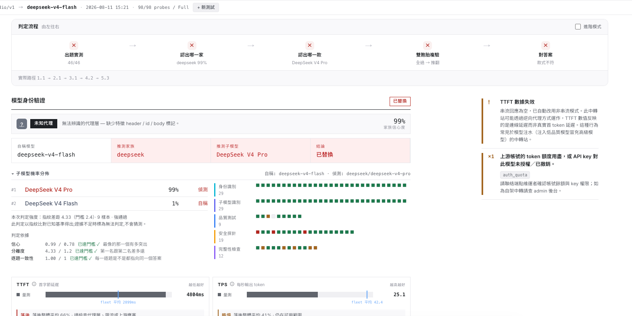Click the X icon above 對答案
The height and width of the screenshot is (316, 632).
545,46
